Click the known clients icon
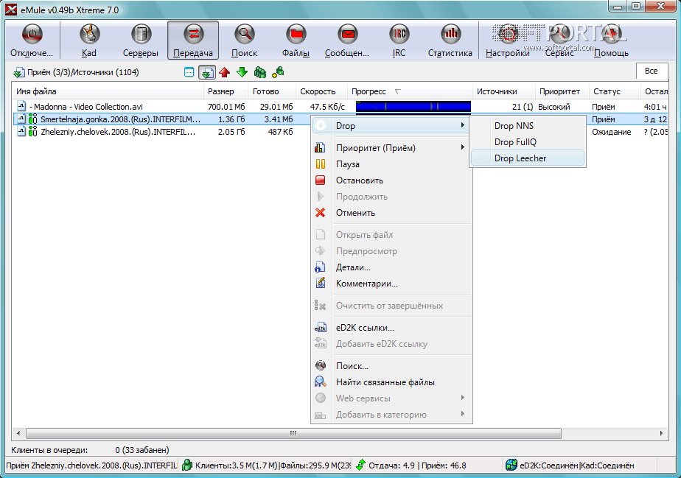Image resolution: width=681 pixels, height=478 pixels. point(278,72)
